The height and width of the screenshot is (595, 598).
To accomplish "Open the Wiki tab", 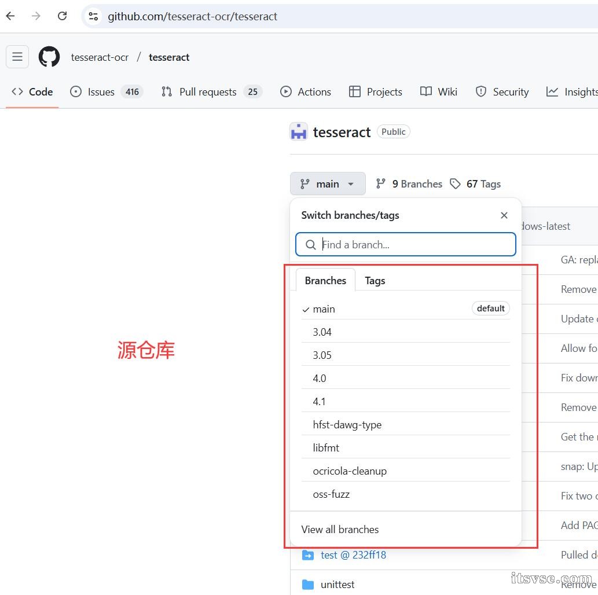I will [x=439, y=92].
